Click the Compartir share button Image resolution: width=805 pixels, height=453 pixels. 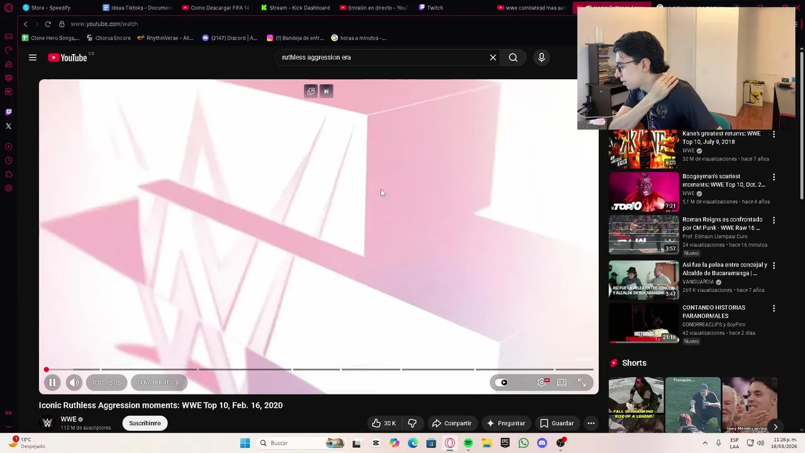[452, 423]
